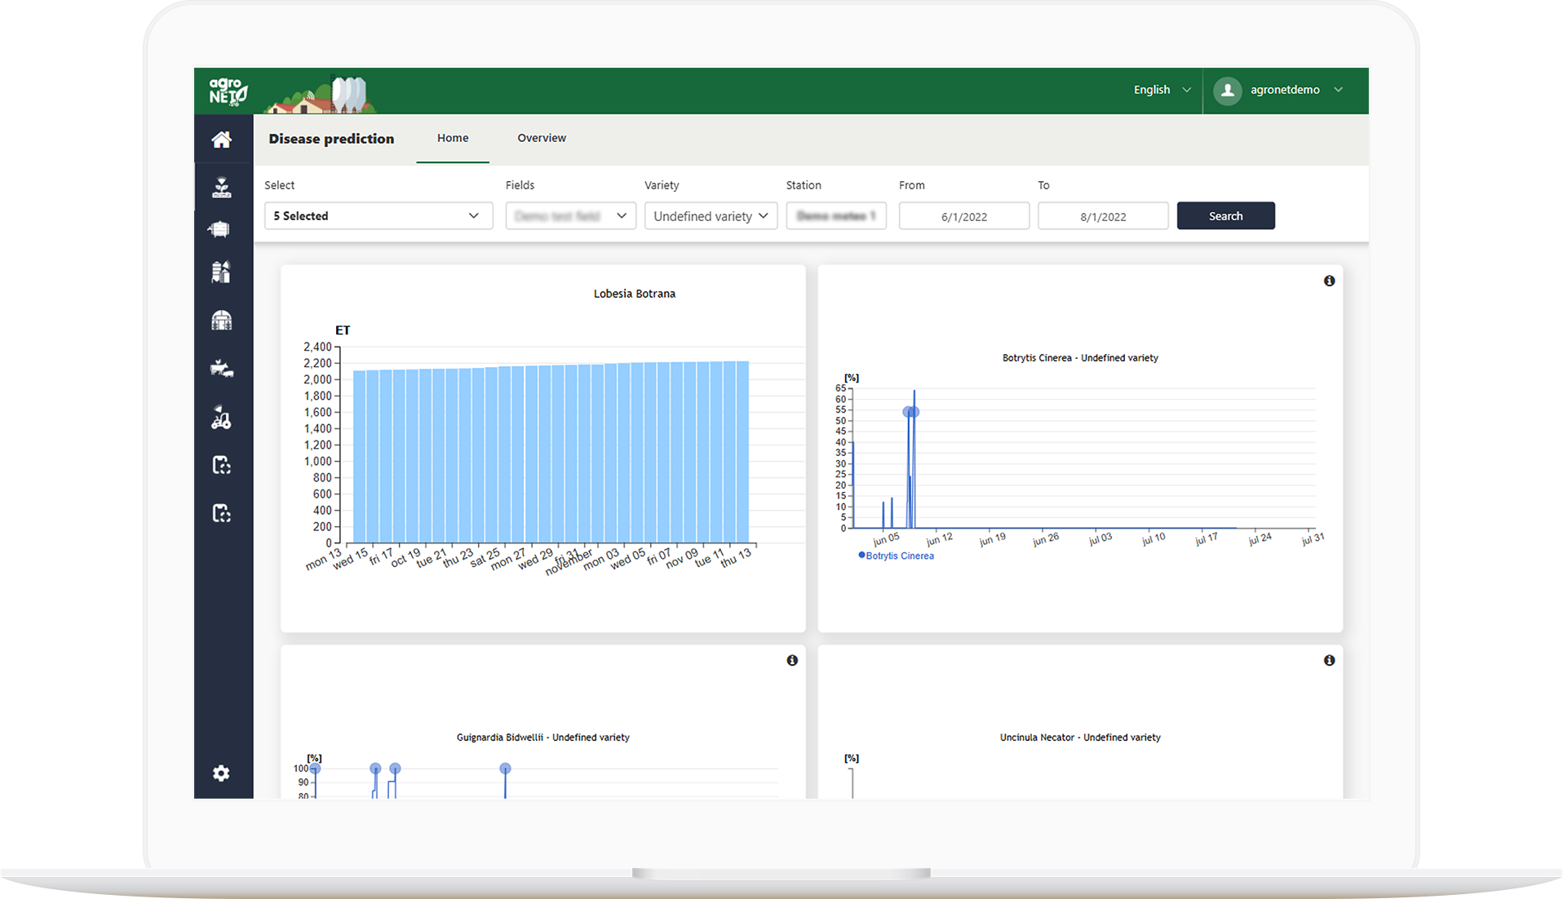
Task: Open the Undefined variety dropdown
Action: (x=711, y=216)
